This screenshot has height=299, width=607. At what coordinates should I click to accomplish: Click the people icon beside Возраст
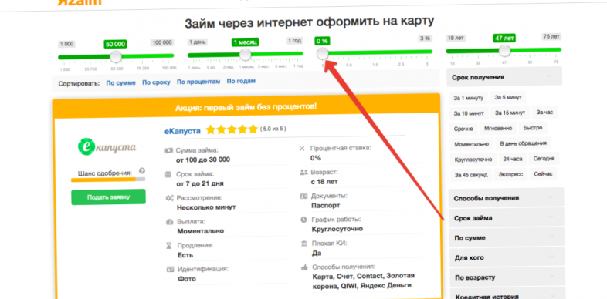click(x=303, y=172)
